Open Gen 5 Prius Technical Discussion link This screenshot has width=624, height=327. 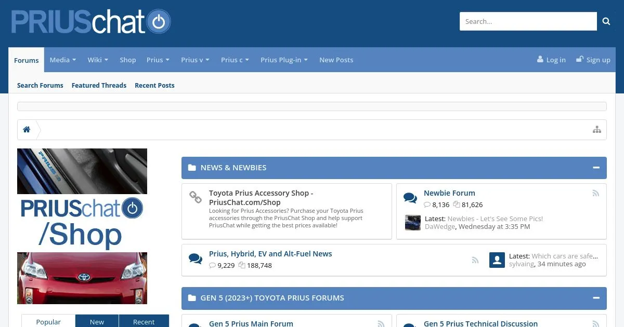(480, 323)
